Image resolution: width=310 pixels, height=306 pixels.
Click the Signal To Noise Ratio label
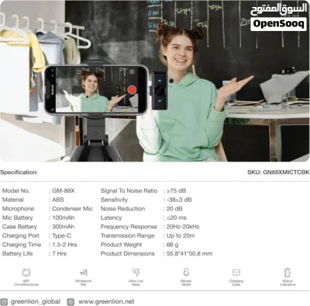(129, 191)
